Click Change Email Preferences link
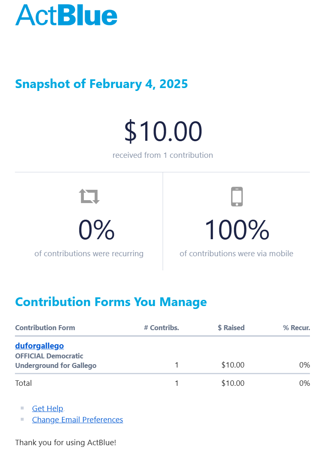The width and height of the screenshot is (312, 451). click(x=78, y=420)
